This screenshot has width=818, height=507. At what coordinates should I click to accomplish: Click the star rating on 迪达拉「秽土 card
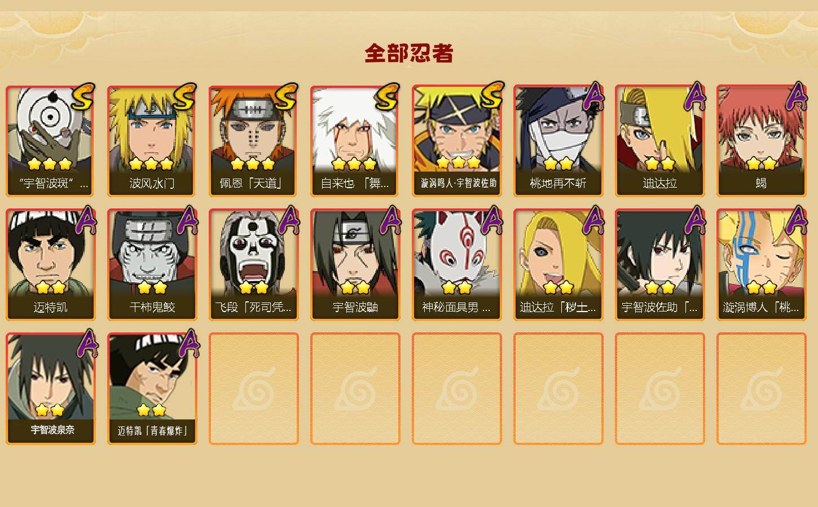click(558, 287)
